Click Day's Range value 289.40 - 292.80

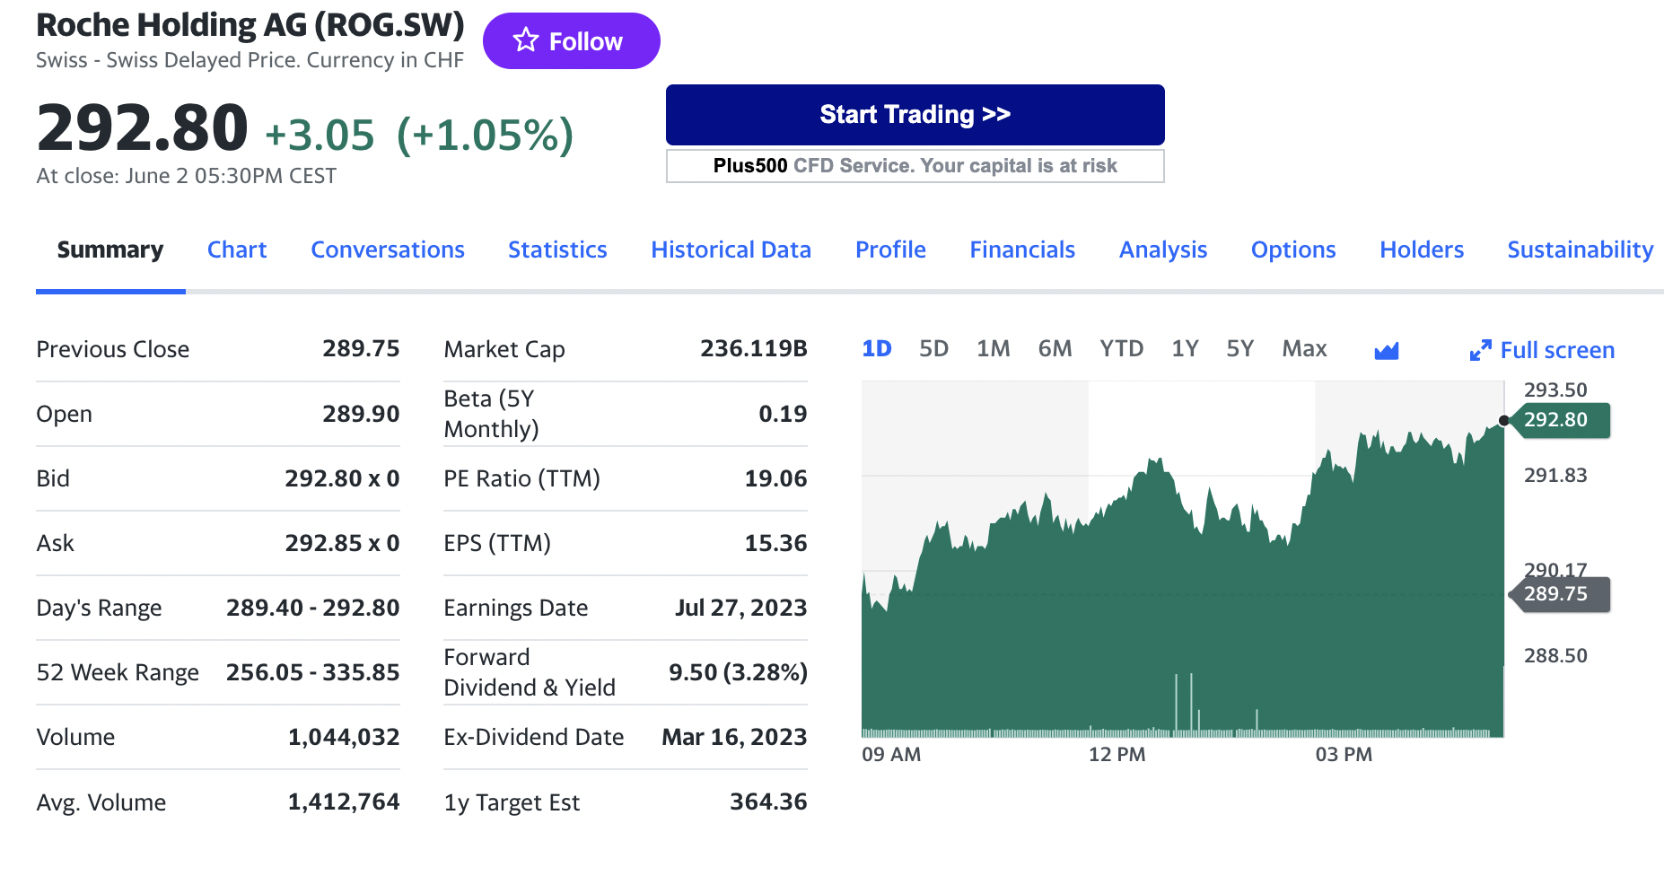(x=312, y=608)
